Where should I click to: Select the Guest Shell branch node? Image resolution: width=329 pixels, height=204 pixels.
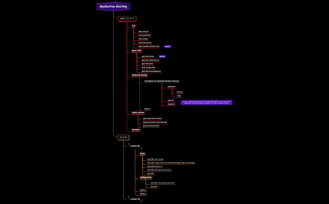coord(136,51)
